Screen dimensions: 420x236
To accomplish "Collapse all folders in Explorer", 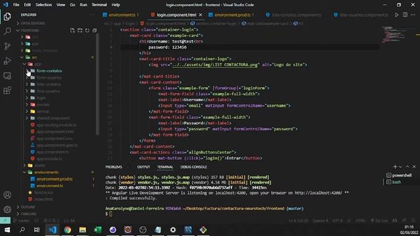I will (x=94, y=31).
